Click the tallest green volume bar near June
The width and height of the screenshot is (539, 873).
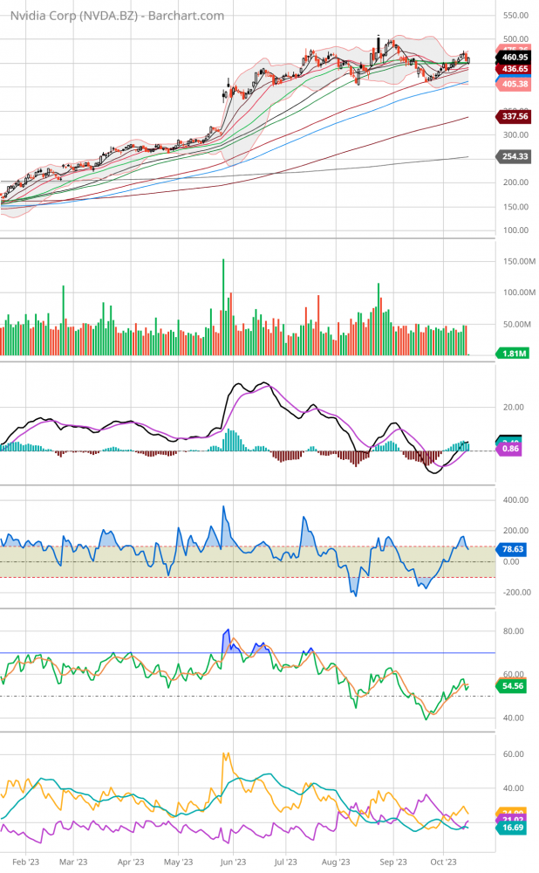click(x=223, y=306)
